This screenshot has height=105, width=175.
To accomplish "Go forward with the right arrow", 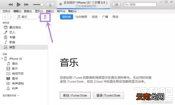I will [x=11, y=17].
